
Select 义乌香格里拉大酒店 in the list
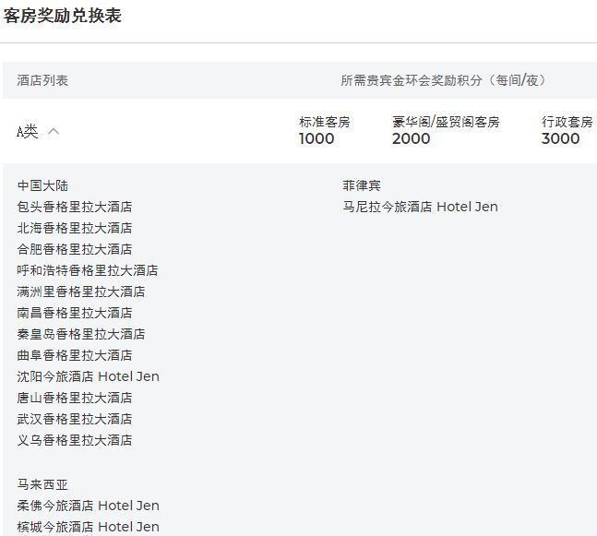[75, 440]
